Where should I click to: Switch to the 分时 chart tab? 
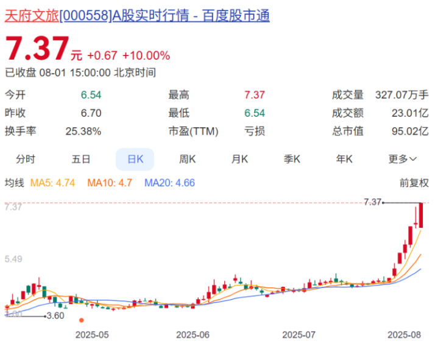(x=26, y=159)
